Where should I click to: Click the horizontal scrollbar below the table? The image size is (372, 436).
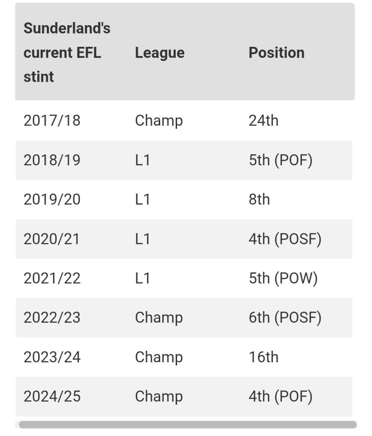pyautogui.click(x=188, y=425)
